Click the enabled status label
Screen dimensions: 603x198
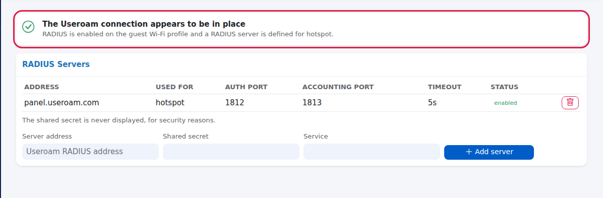(x=505, y=103)
